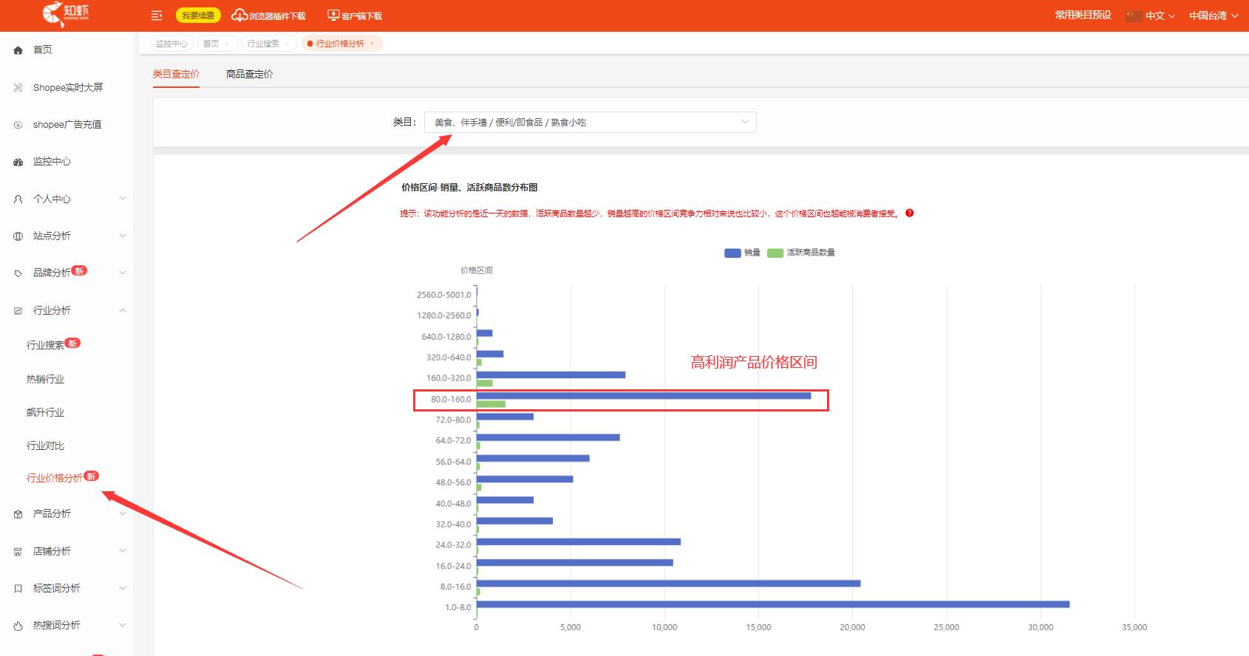Click the 监控中心 dashboard icon

[18, 162]
